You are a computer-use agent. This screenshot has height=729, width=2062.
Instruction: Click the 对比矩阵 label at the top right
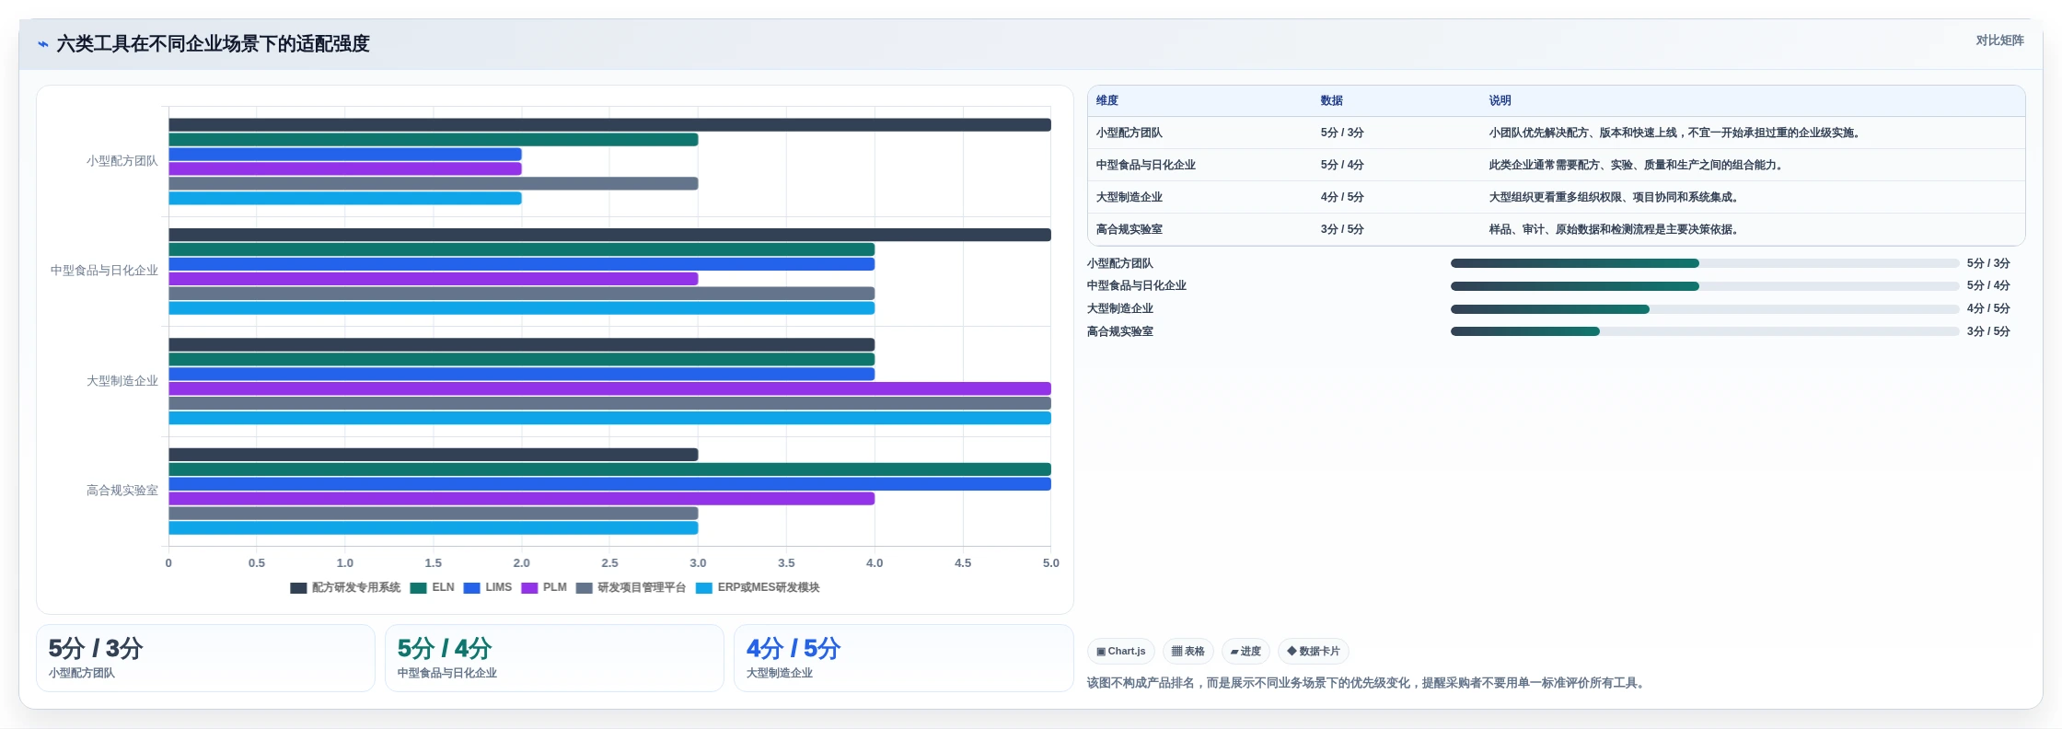[x=1999, y=40]
